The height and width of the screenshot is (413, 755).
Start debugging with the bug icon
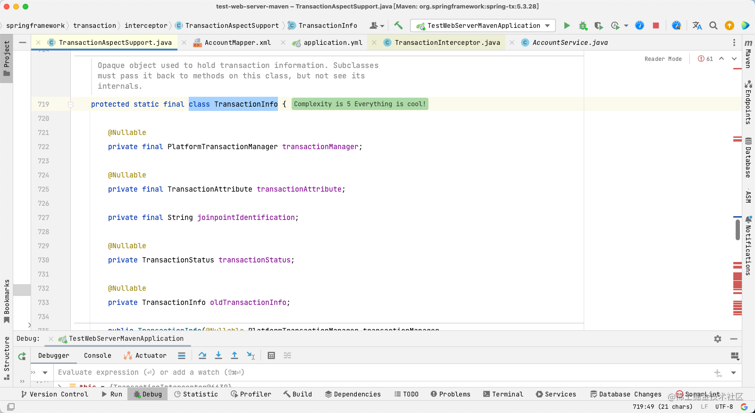click(x=583, y=25)
